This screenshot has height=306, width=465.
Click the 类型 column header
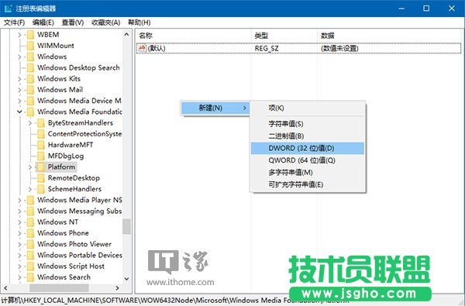284,36
